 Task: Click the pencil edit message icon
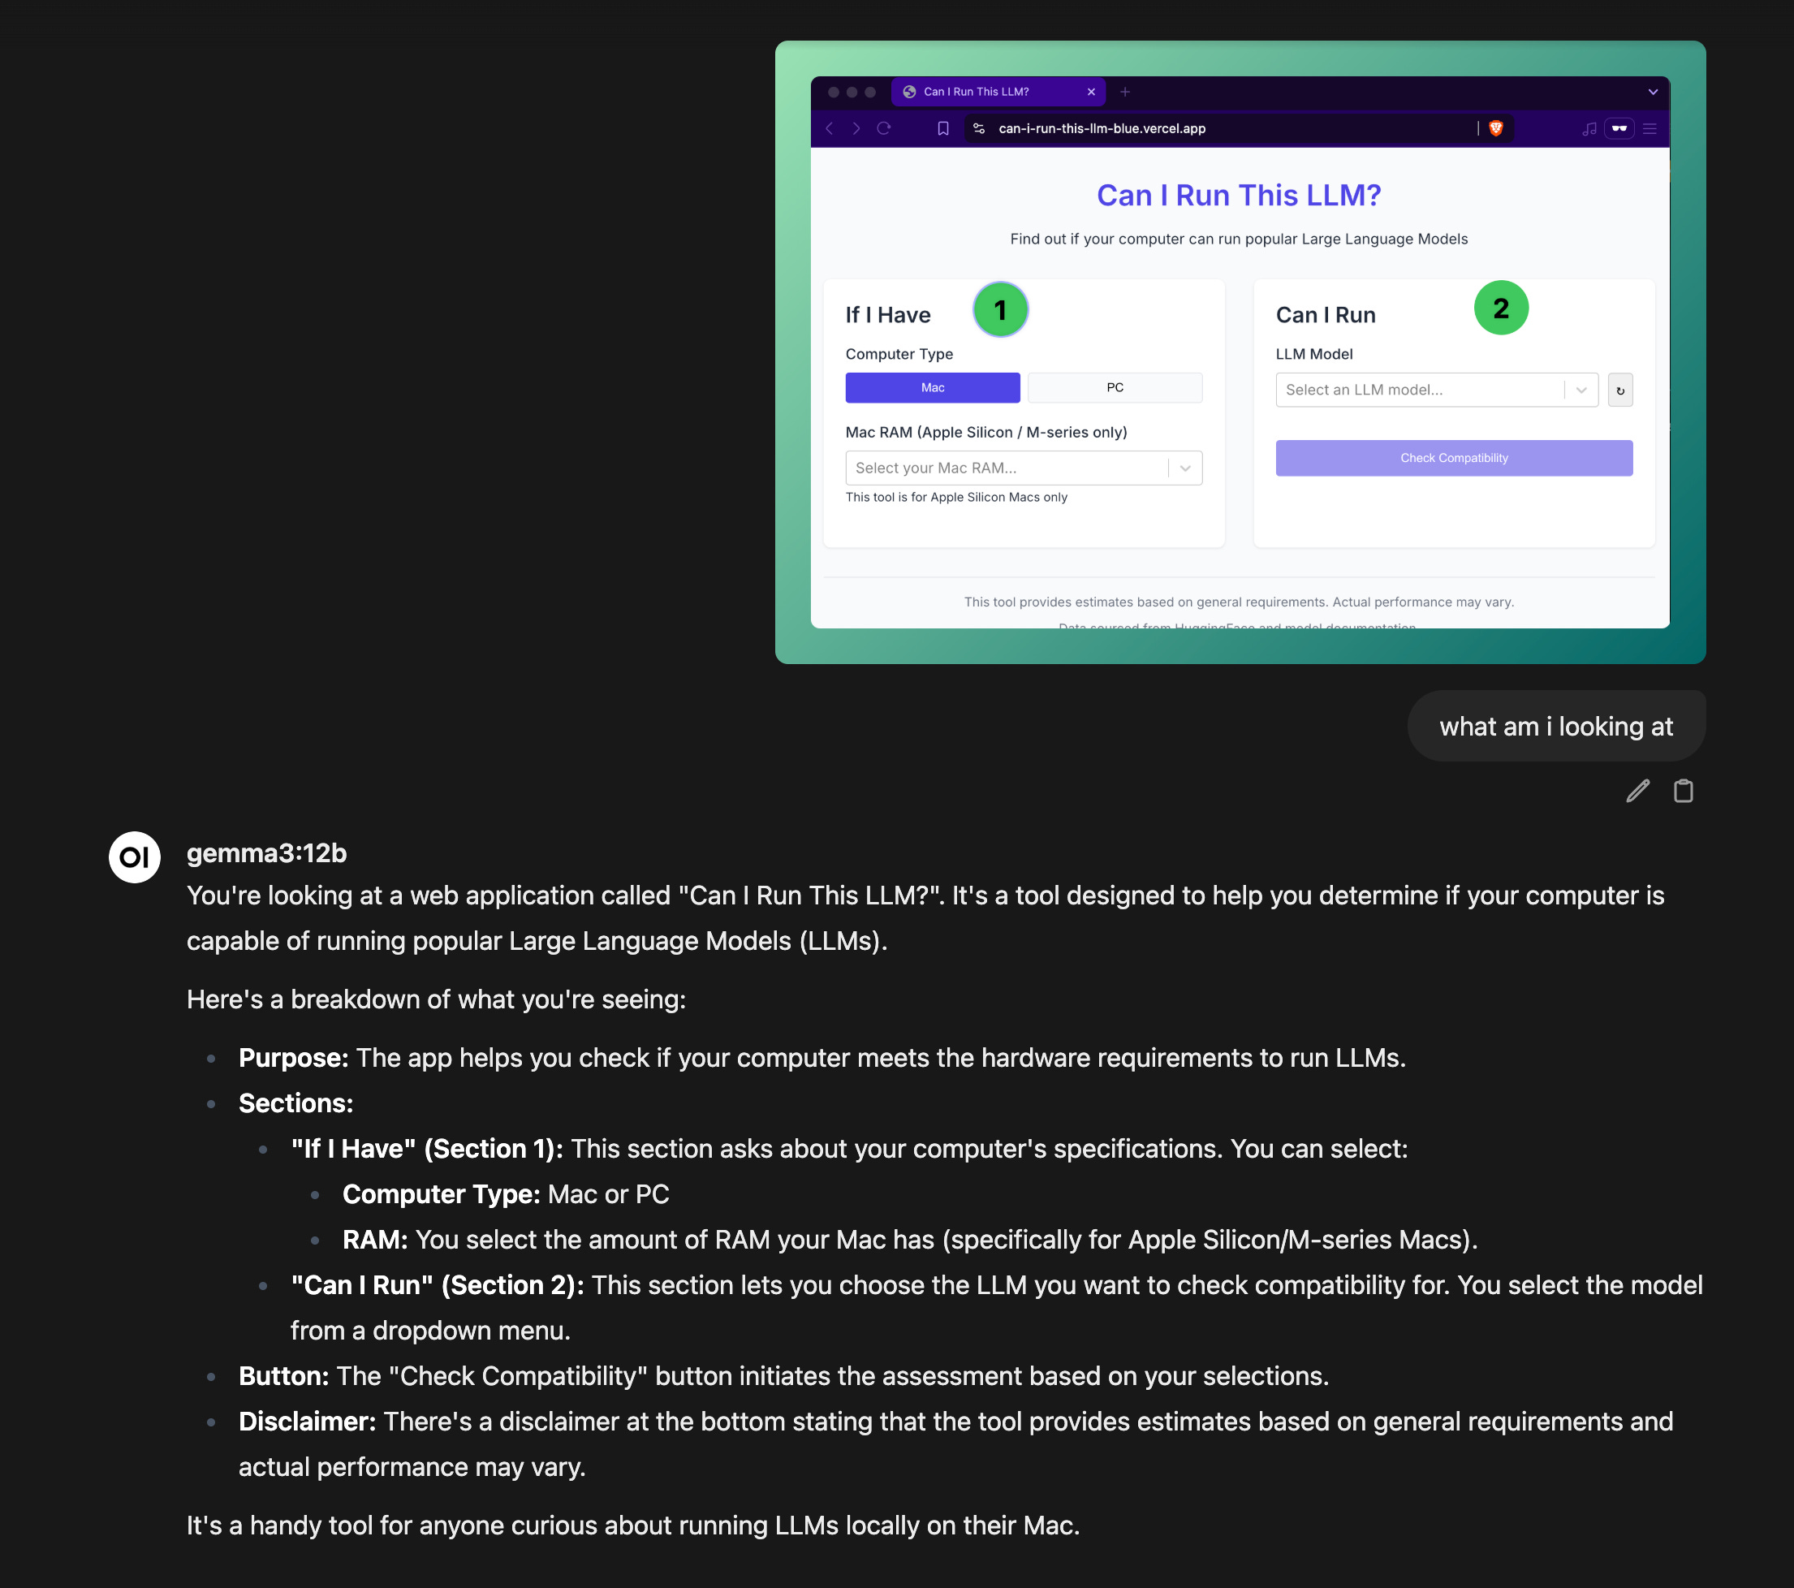(x=1637, y=791)
